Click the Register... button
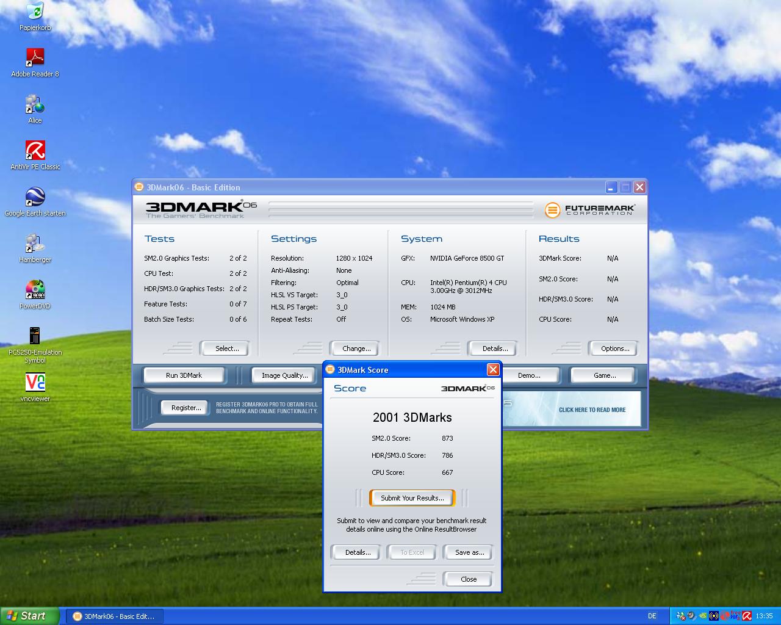 pos(185,408)
